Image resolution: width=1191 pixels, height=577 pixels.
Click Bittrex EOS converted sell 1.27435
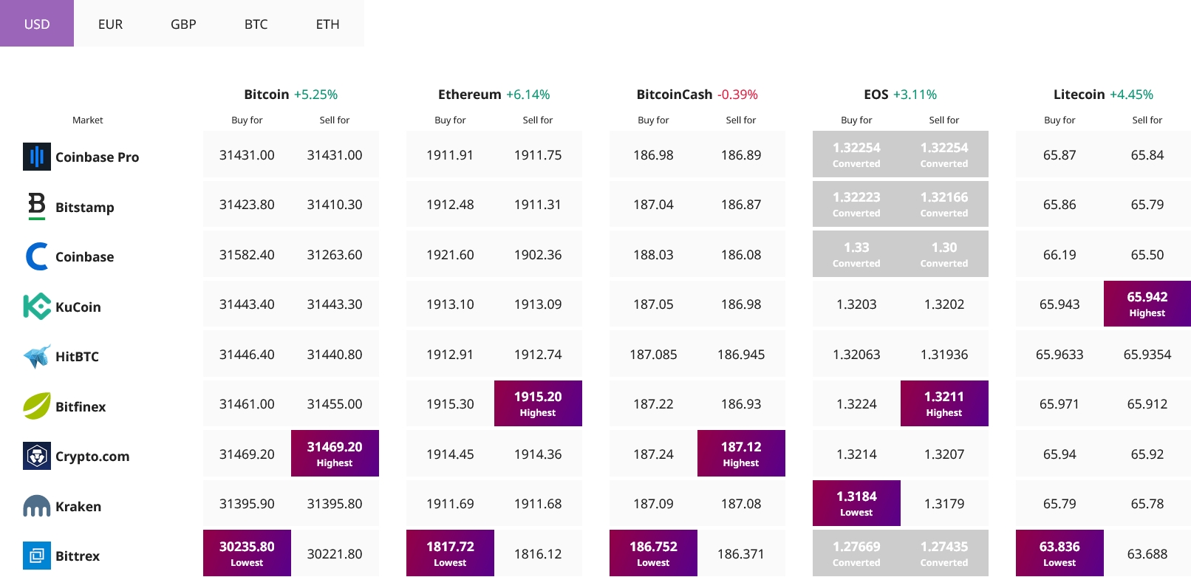pyautogui.click(x=944, y=553)
